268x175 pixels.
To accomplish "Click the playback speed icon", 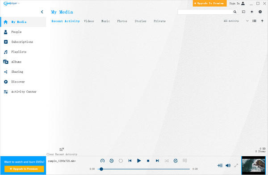I will (x=102, y=161).
